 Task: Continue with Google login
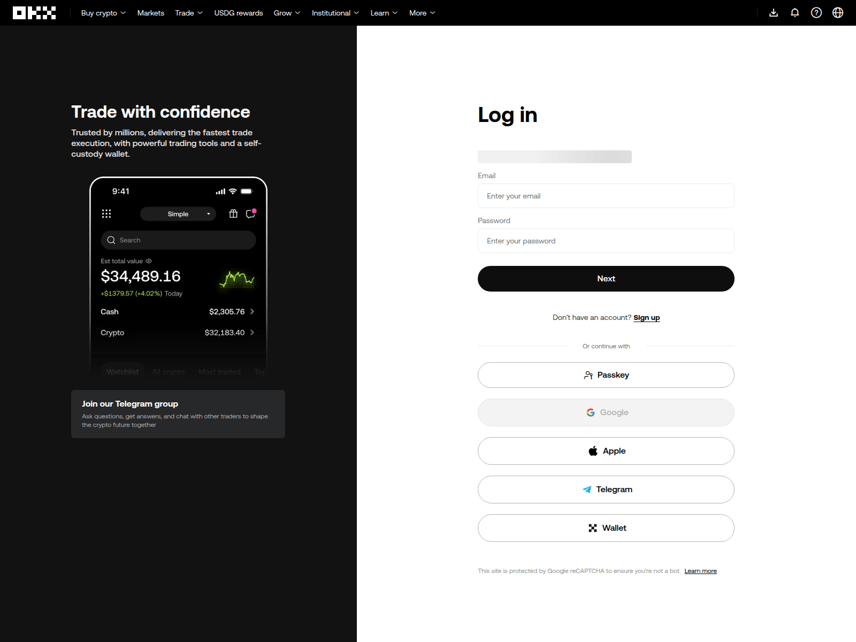[606, 412]
